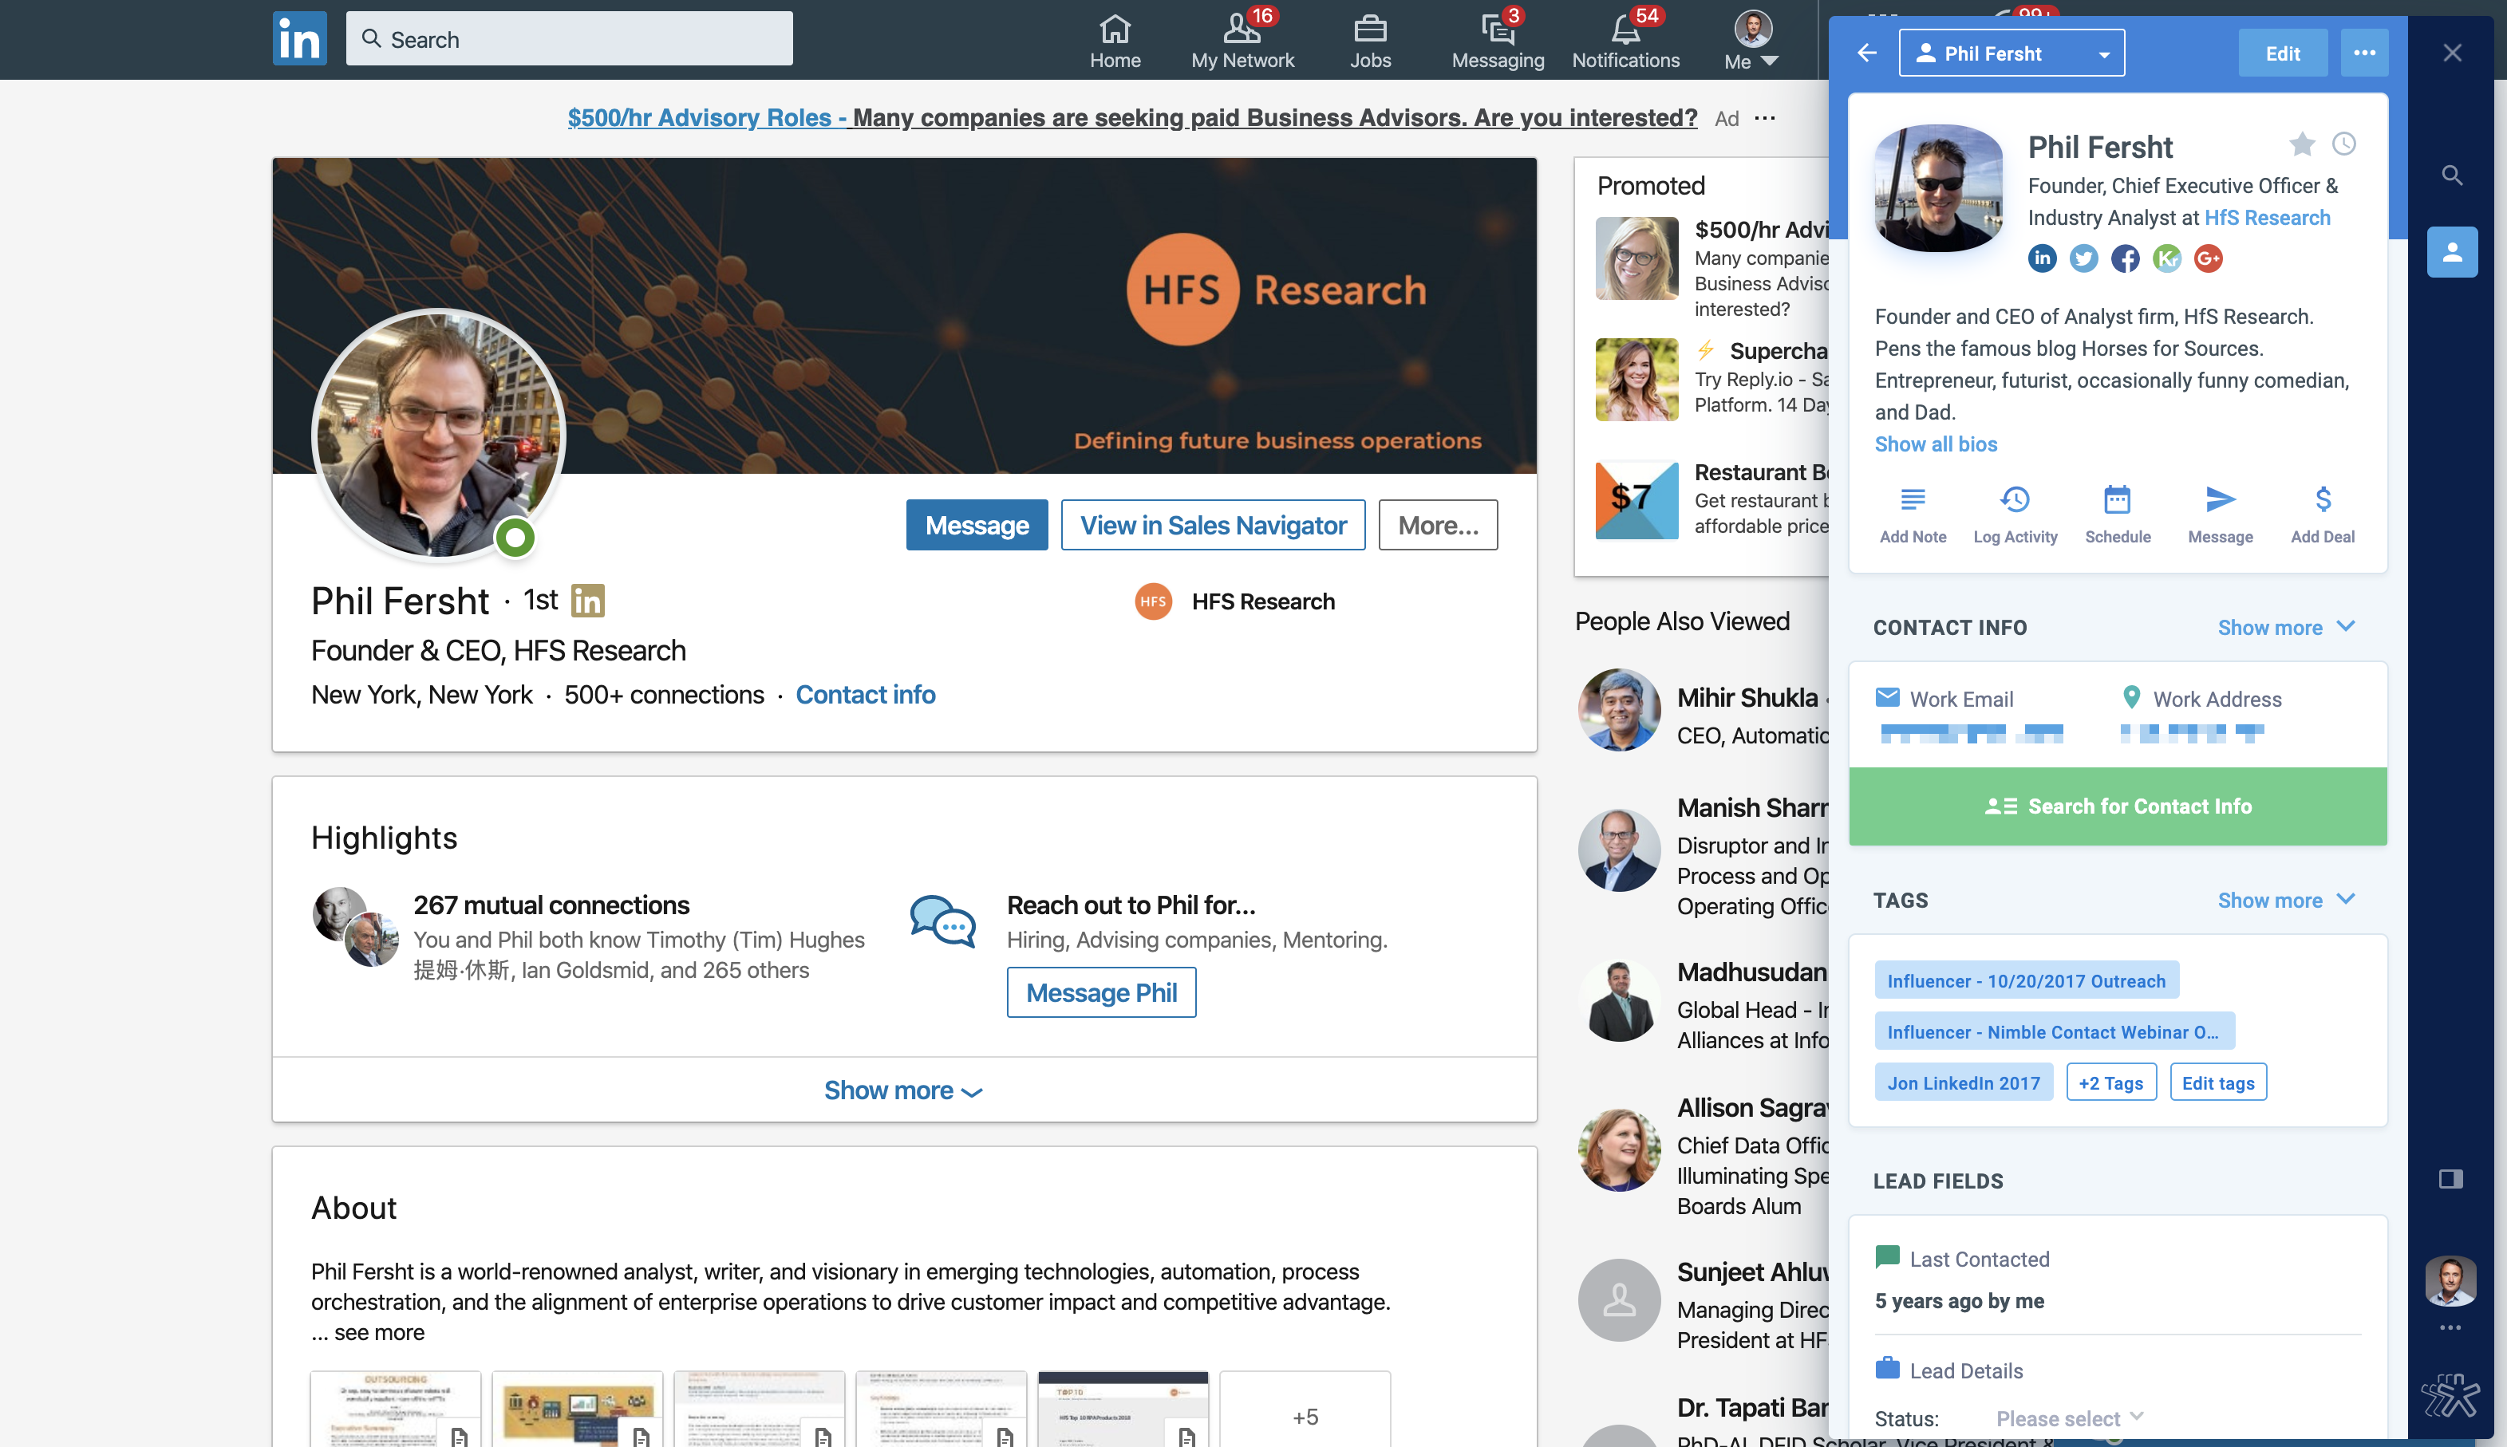Screen dimensions: 2507x1447
Task: Click View in Sales Navigator
Action: click(x=1213, y=525)
